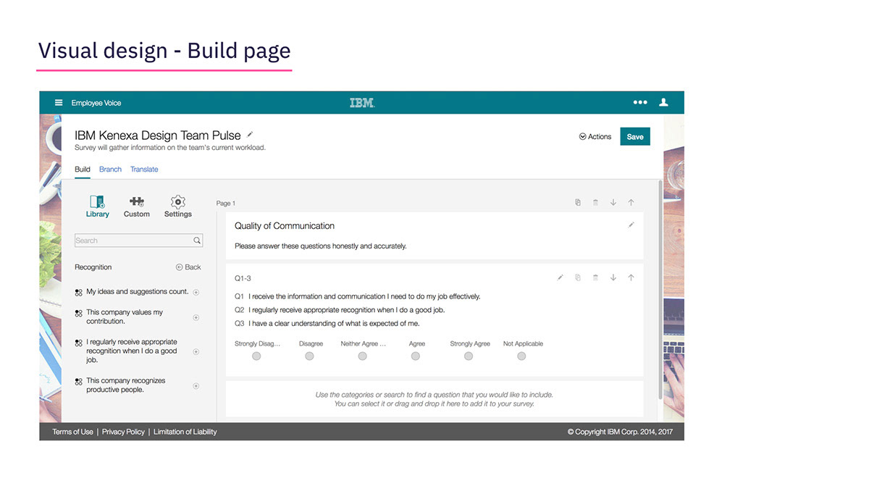Image resolution: width=869 pixels, height=489 pixels.
Task: Switch to the Translate tab
Action: [x=144, y=169]
